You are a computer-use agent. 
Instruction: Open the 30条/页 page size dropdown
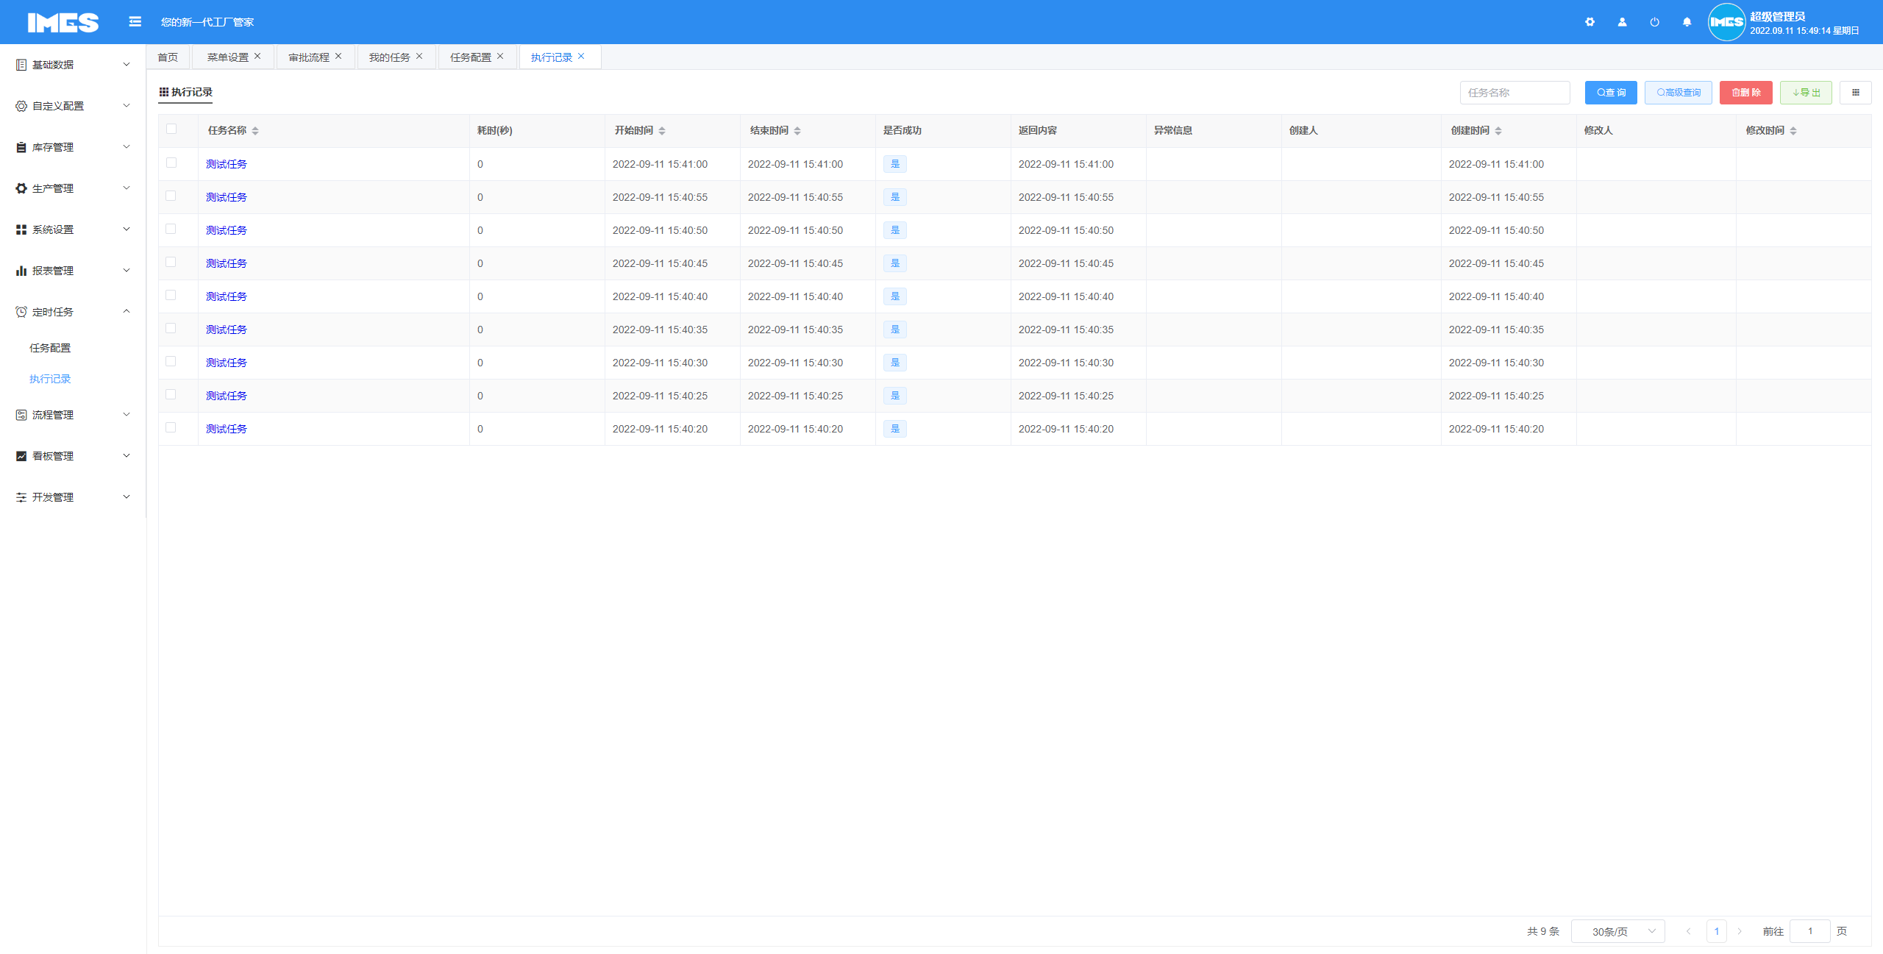point(1617,931)
